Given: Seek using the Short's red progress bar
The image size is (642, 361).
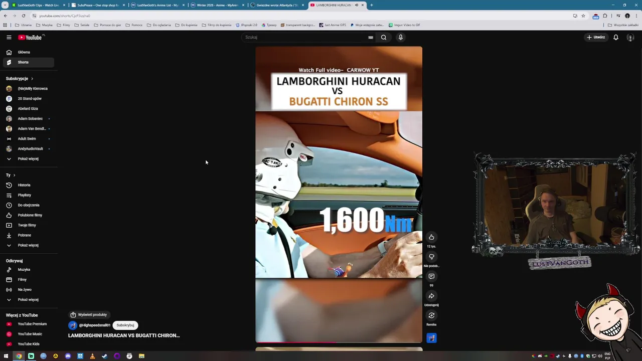Looking at the screenshot, I should (x=339, y=342).
